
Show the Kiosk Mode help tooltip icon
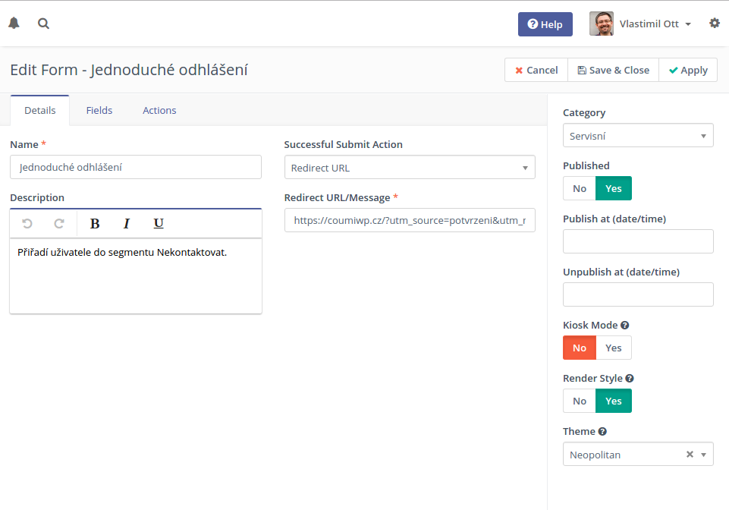625,326
